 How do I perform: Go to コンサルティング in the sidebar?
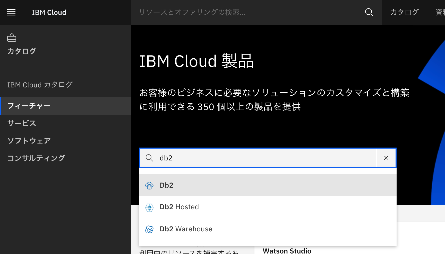(x=36, y=158)
